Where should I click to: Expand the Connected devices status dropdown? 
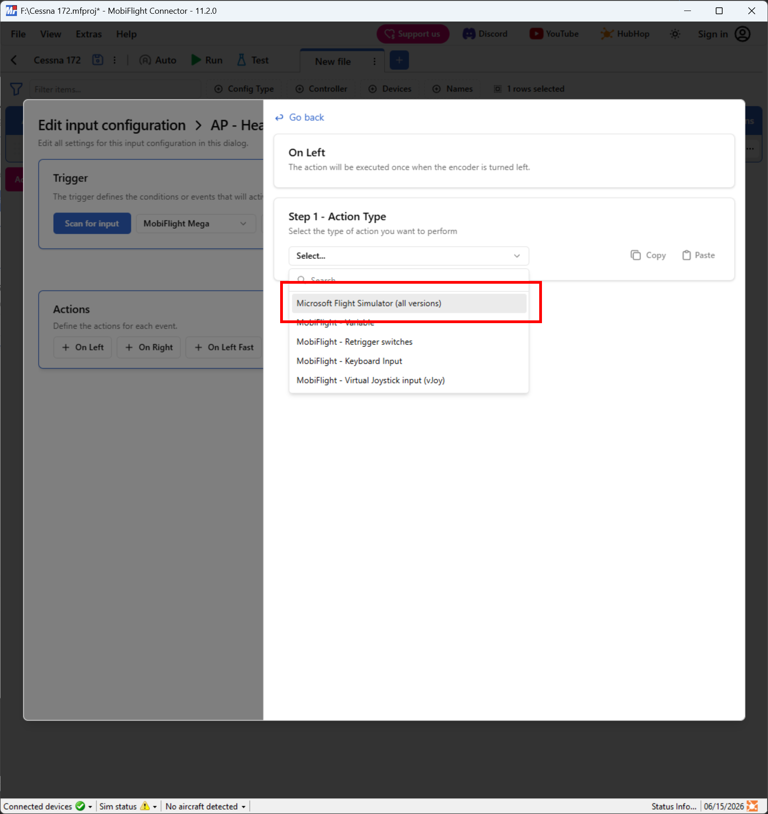pos(90,807)
